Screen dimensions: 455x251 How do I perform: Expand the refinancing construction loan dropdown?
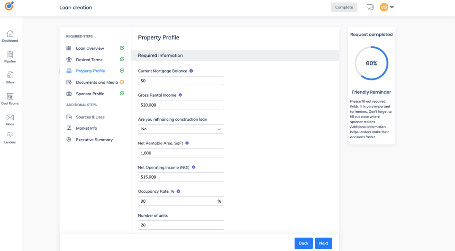181,129
